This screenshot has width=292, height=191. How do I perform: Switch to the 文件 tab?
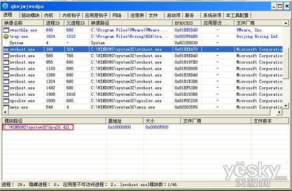click(153, 15)
